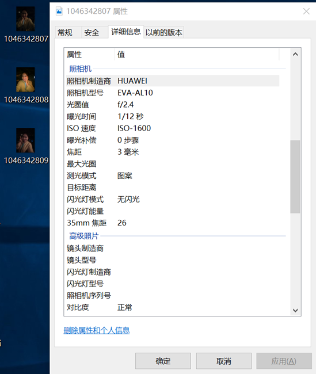Select the 曝光时间 1/12 秒 row
Image resolution: width=316 pixels, height=374 pixels.
(173, 116)
